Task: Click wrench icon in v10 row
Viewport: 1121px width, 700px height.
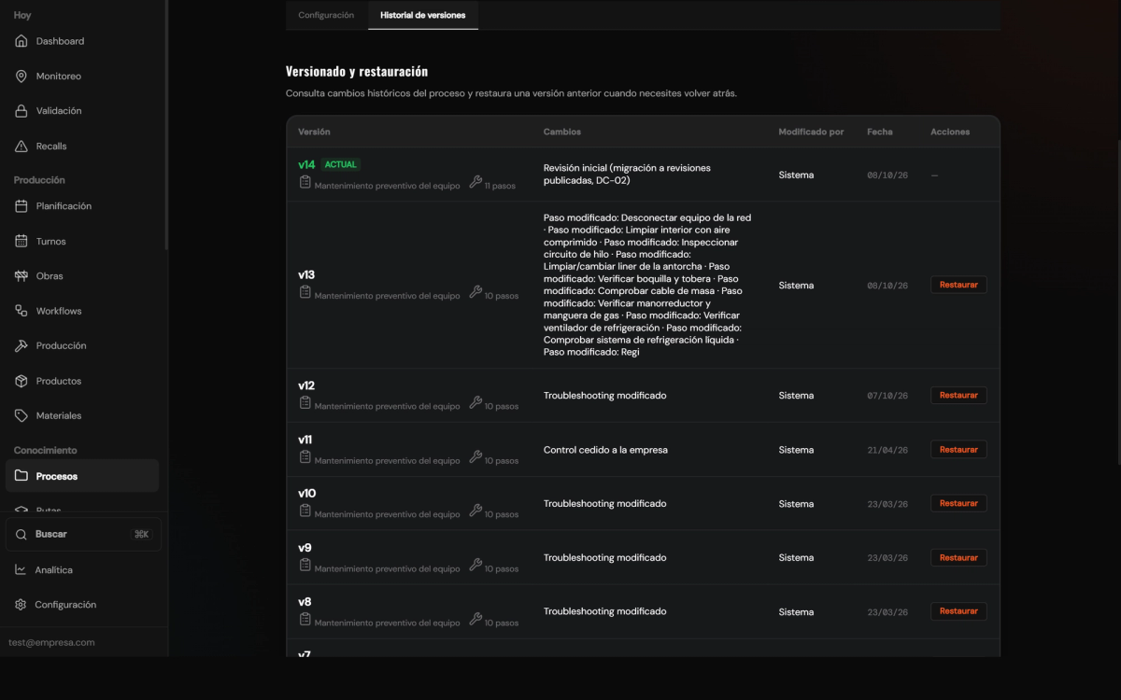Action: click(x=475, y=511)
